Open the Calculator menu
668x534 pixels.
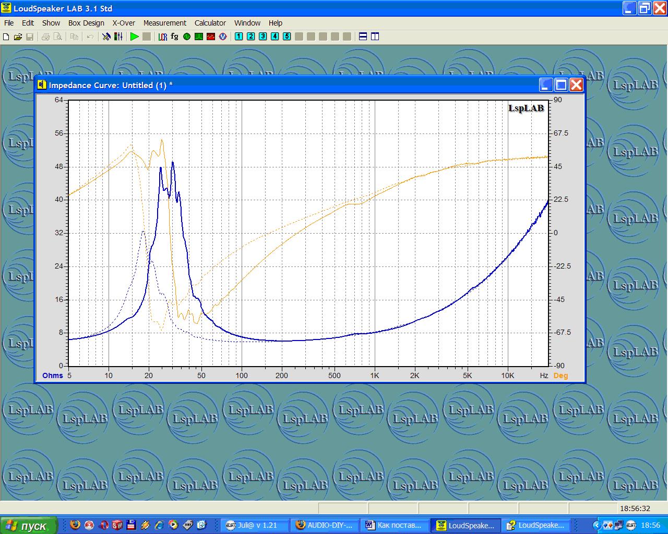pos(210,23)
